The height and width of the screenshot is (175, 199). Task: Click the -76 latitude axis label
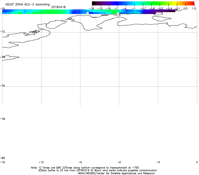pos(2,86)
